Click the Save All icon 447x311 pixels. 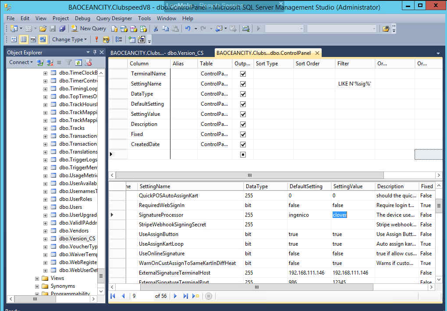click(62, 29)
